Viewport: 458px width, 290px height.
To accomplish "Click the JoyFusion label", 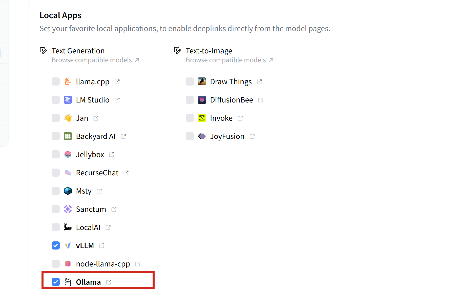I will 227,136.
